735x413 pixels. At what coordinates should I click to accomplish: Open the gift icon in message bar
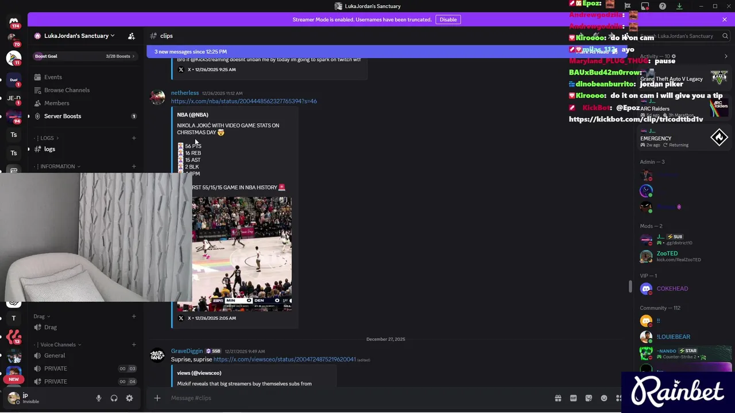[558, 398]
